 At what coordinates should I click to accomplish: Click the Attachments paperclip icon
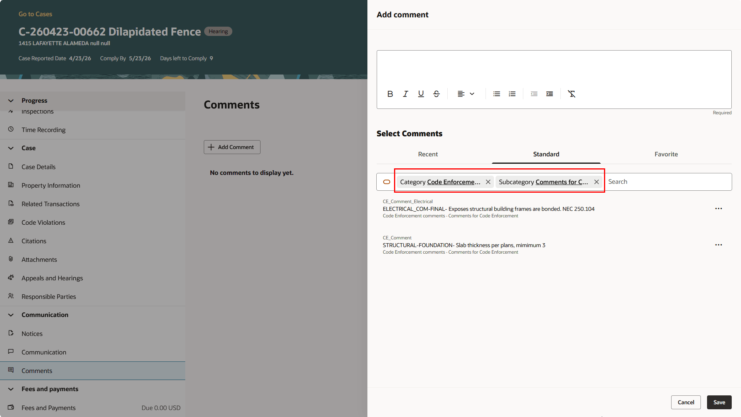(11, 259)
